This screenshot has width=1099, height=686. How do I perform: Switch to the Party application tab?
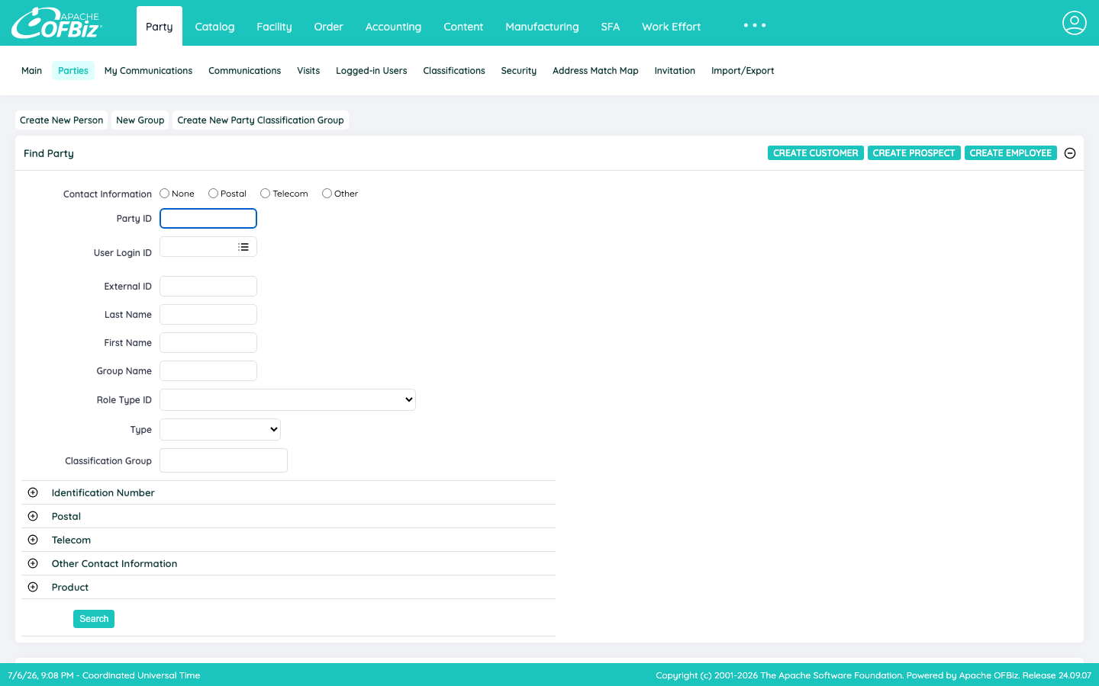[160, 27]
